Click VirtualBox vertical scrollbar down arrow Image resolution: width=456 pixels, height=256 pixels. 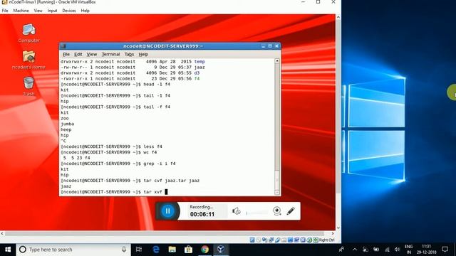coord(338,228)
